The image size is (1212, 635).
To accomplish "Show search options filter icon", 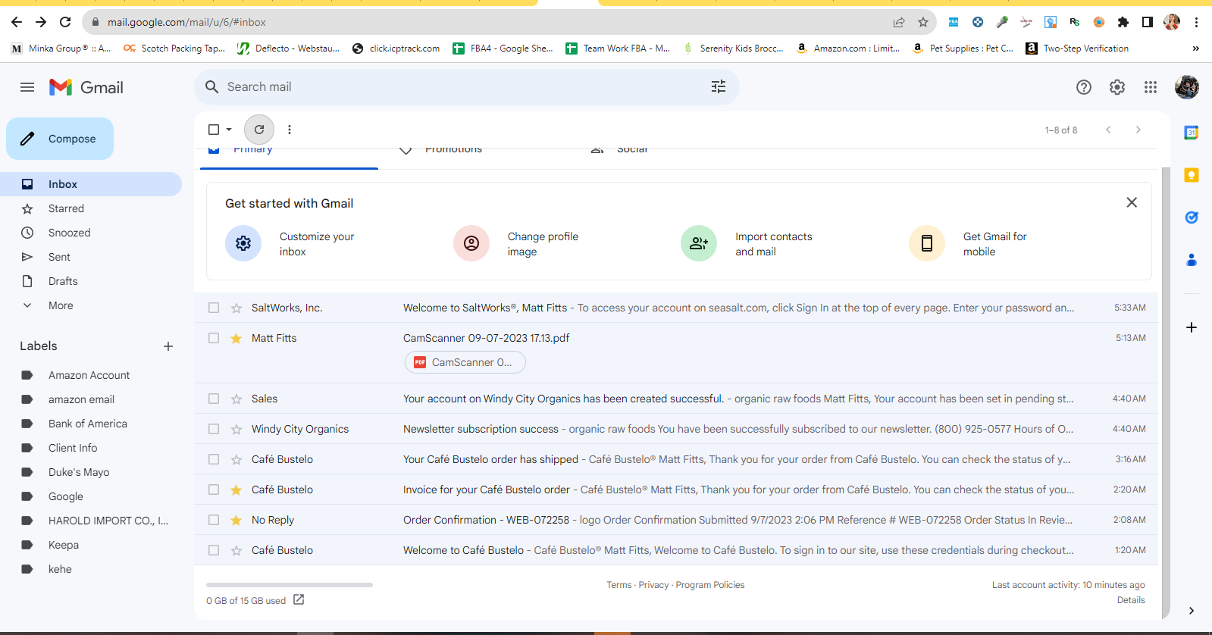I will click(719, 86).
